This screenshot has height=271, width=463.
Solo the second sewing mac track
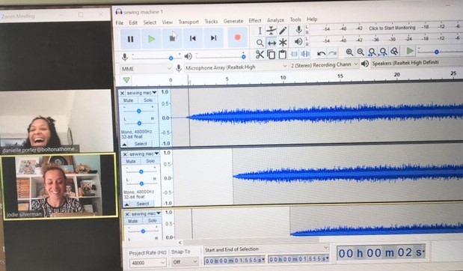tap(150, 161)
